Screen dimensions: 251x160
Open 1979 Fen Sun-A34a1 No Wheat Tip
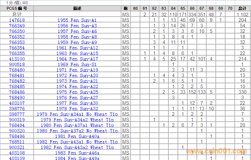point(77,114)
